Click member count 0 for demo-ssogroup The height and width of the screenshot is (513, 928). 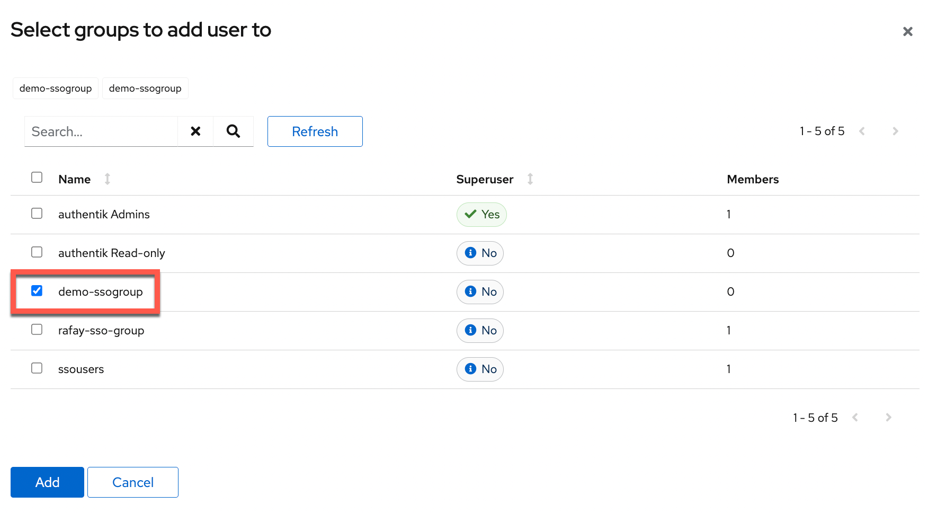730,291
